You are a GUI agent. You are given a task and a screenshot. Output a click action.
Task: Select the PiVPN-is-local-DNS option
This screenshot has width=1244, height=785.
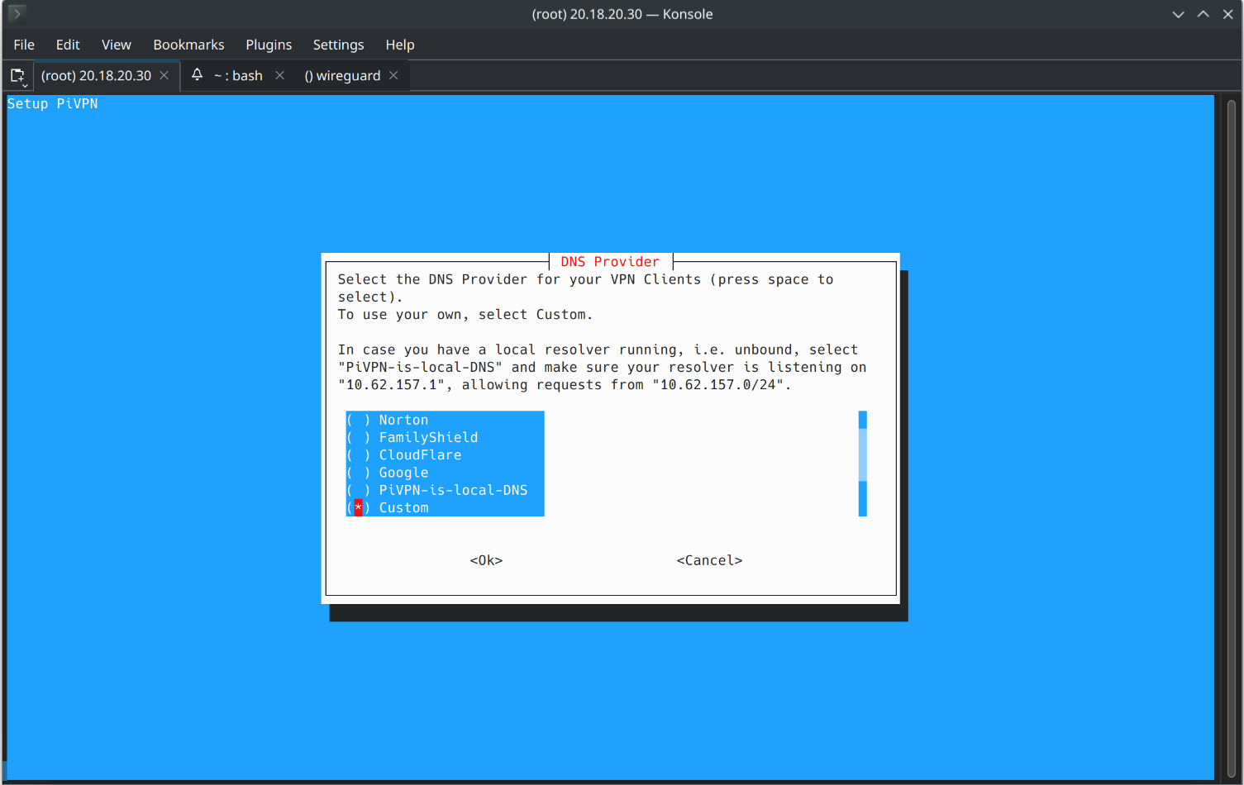(x=445, y=490)
